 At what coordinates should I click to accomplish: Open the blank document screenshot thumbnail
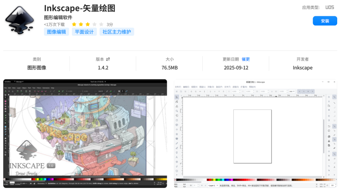point(255,134)
